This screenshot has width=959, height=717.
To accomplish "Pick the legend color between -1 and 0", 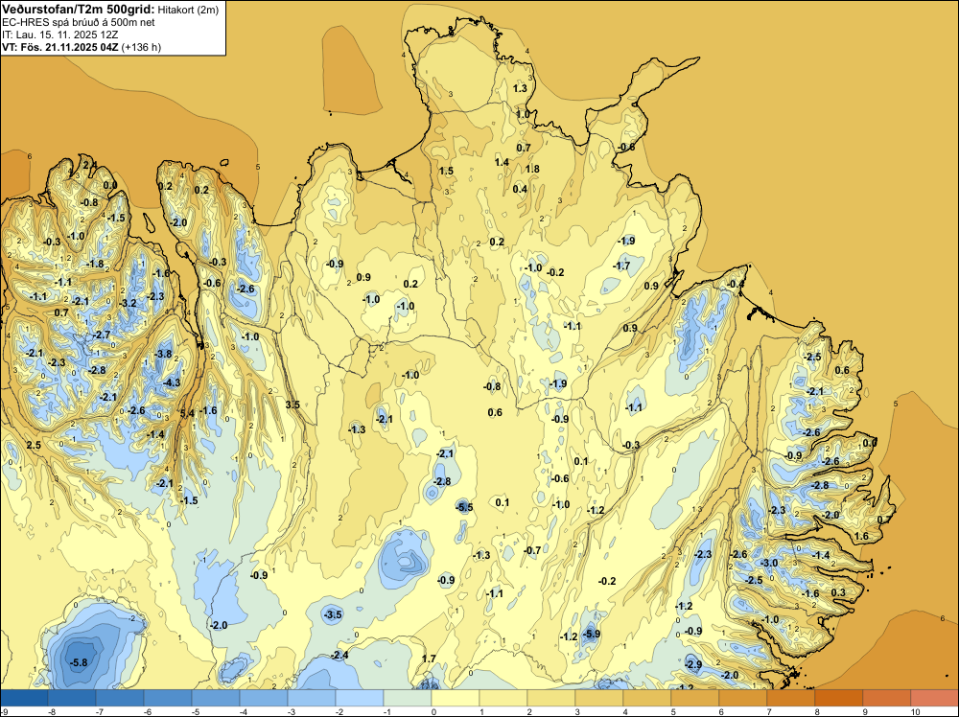I will pos(408,698).
